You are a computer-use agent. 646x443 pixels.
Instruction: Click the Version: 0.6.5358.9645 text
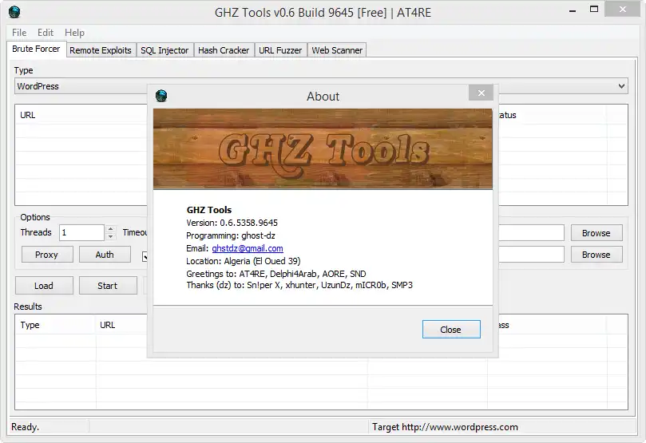pos(232,223)
